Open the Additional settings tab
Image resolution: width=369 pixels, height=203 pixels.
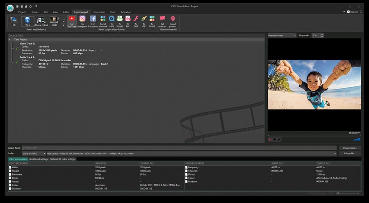coord(39,159)
